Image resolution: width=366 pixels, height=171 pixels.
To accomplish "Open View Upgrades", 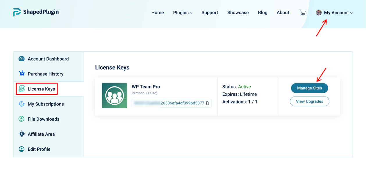I will (x=309, y=101).
